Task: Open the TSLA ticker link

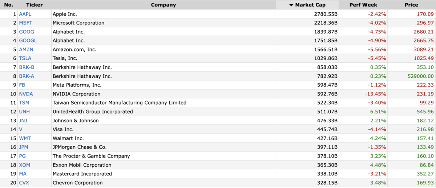Action: coord(25,58)
